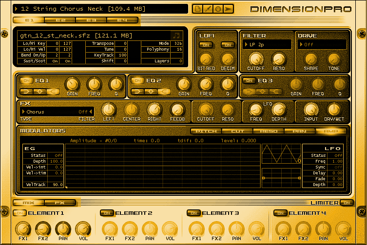Click the filter RESO knob
This screenshot has width=367, height=245.
pos(279,59)
